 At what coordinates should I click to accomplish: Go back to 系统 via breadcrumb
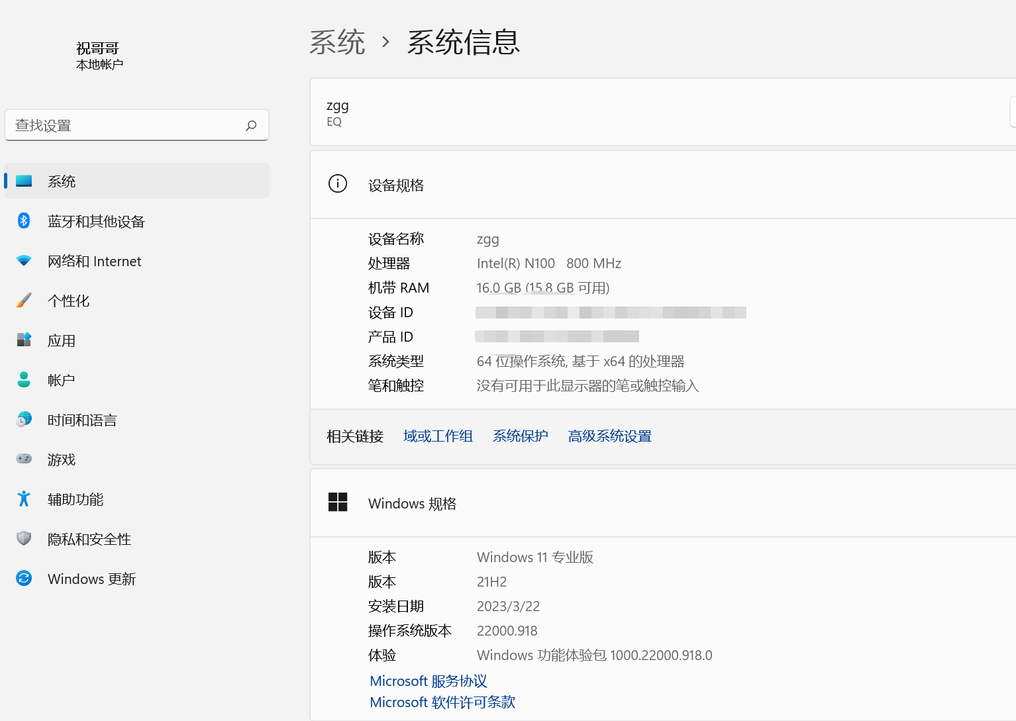point(337,42)
